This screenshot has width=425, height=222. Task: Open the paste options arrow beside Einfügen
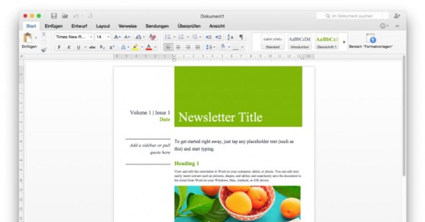[36, 37]
